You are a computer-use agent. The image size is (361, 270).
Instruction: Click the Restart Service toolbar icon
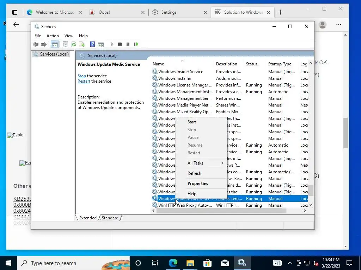(x=136, y=44)
